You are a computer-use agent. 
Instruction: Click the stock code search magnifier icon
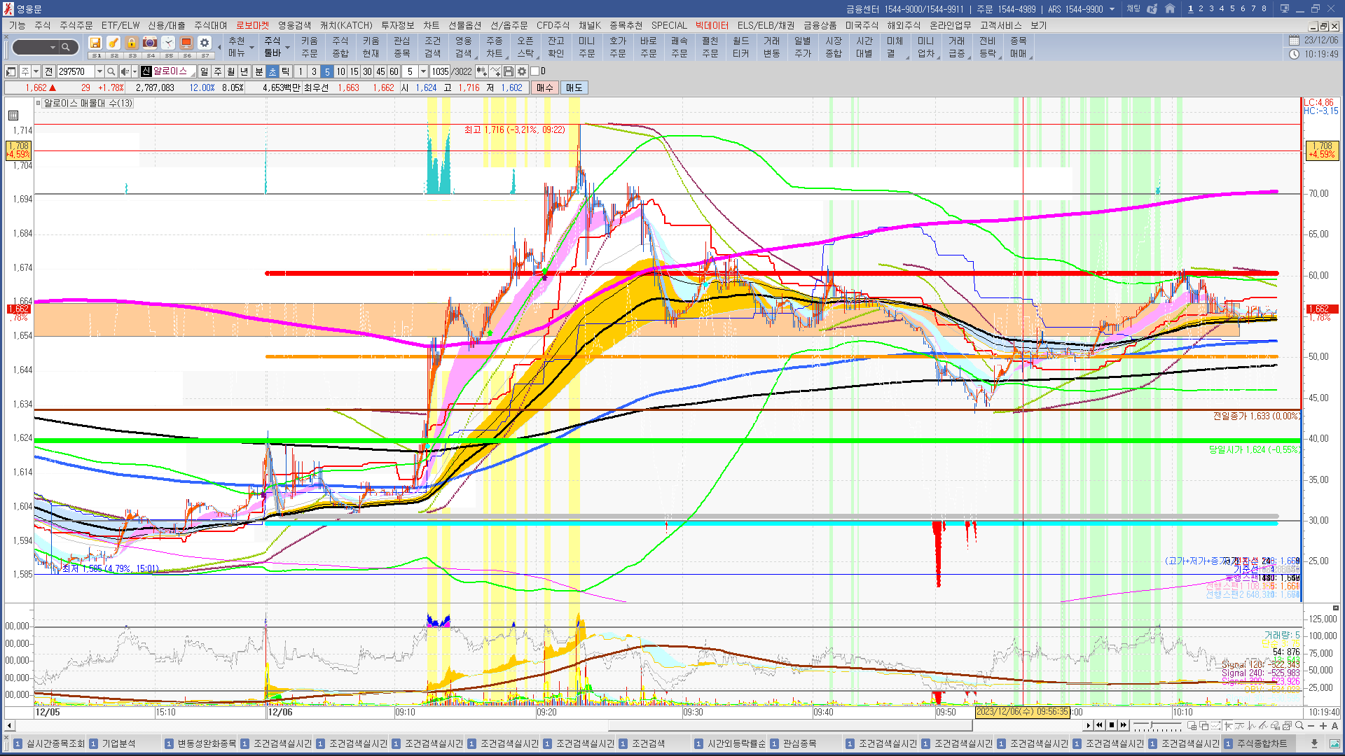click(x=111, y=71)
